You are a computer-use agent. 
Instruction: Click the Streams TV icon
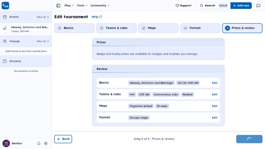[x=5, y=61]
